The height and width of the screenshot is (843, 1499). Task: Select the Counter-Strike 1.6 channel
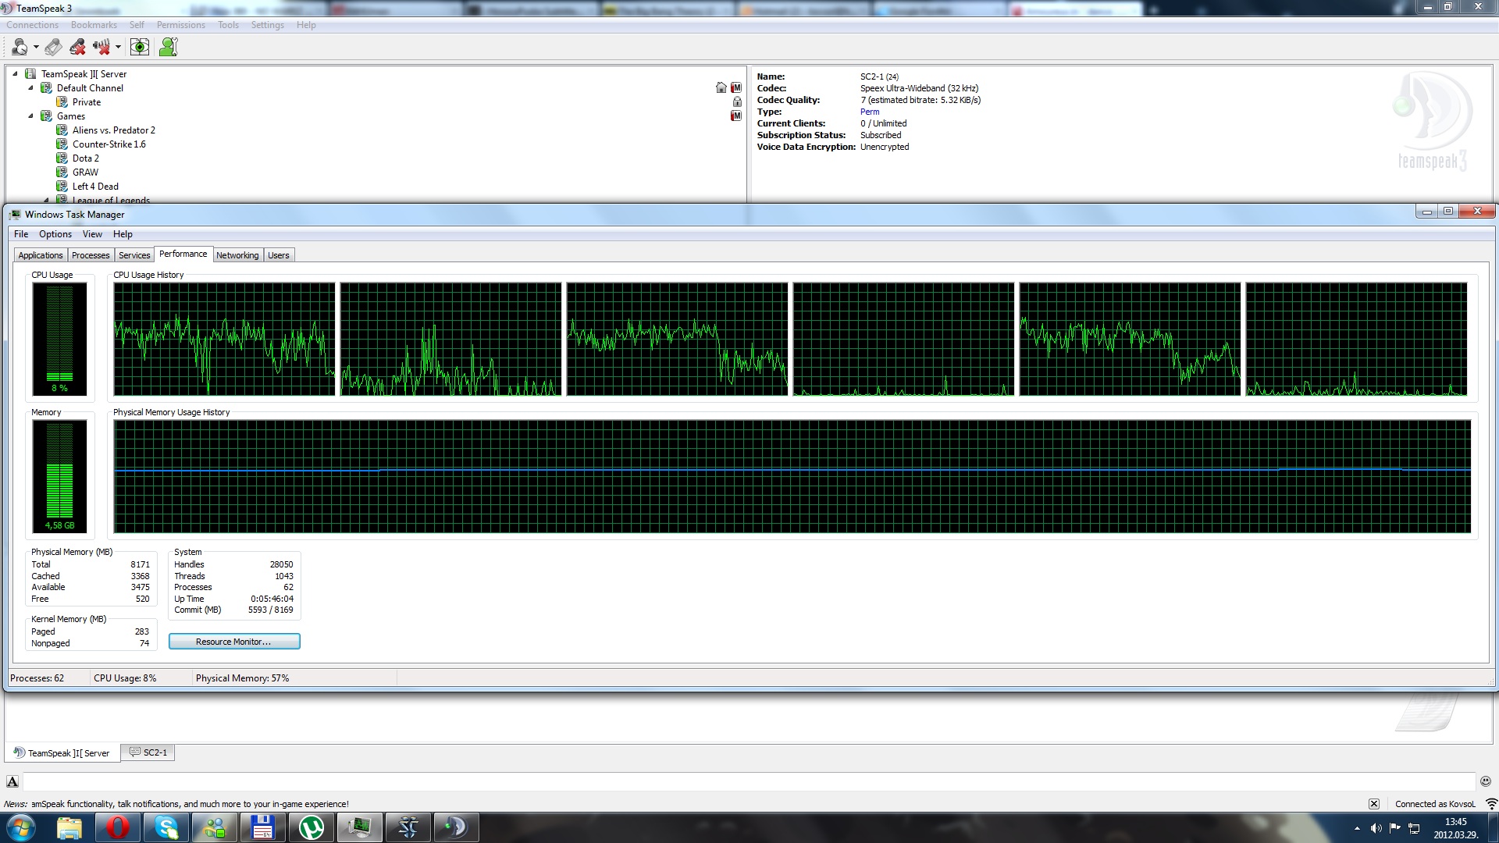click(109, 144)
